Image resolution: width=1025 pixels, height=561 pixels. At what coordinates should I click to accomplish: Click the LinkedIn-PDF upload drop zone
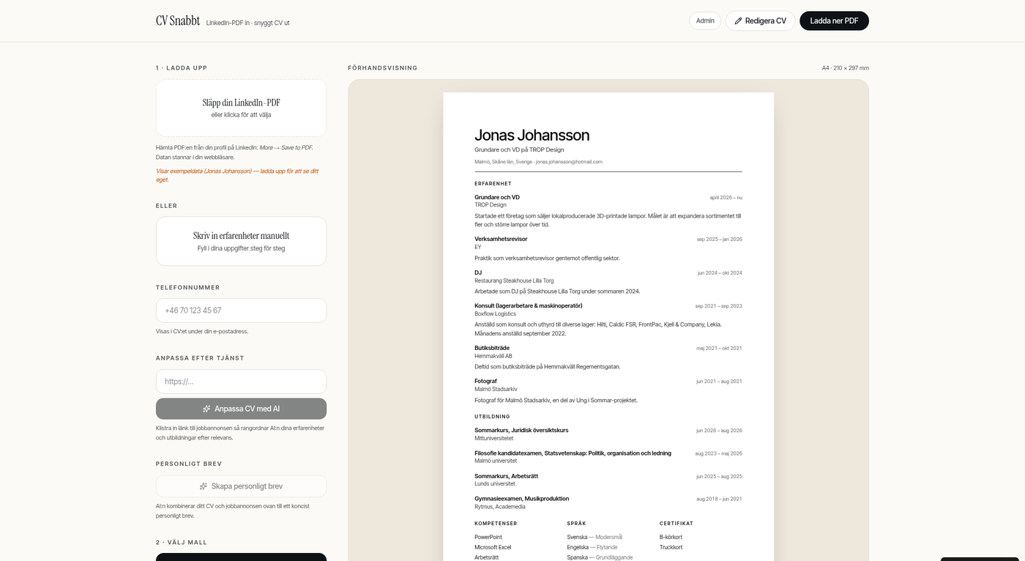point(241,108)
